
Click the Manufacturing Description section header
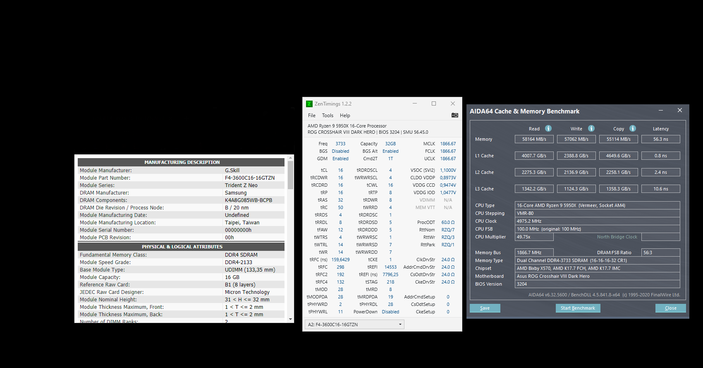click(x=181, y=162)
